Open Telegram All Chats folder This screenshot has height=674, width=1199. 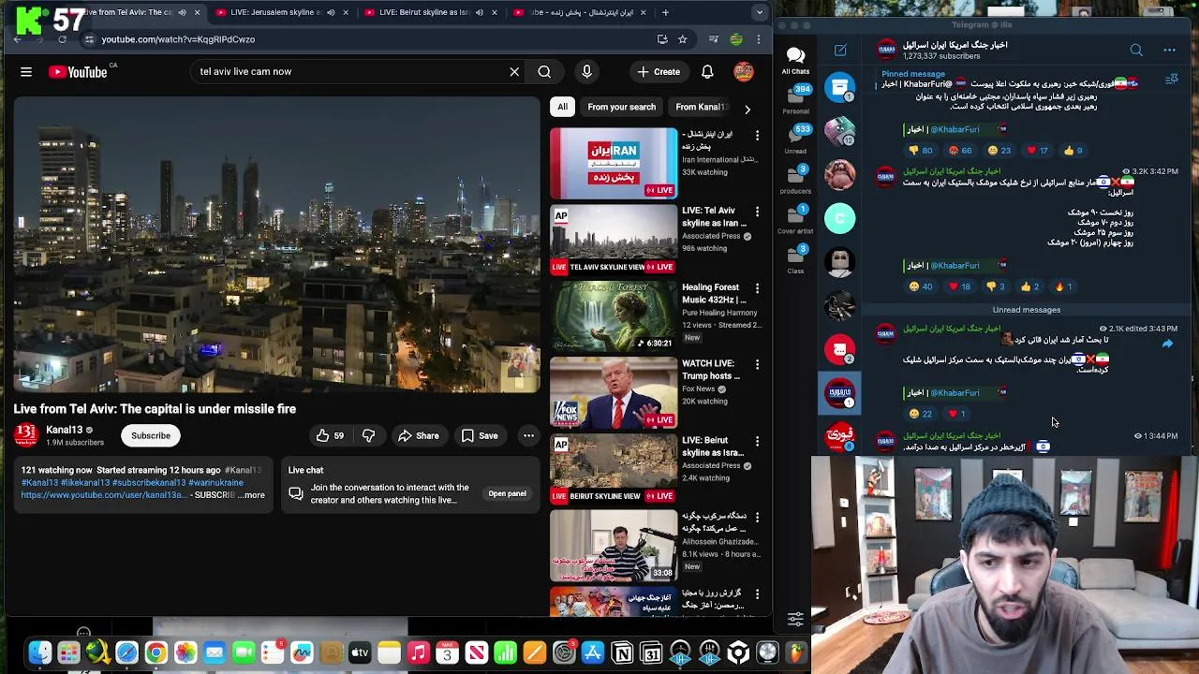(x=795, y=61)
